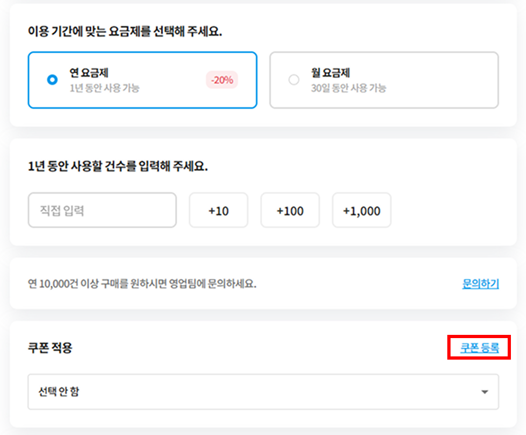This screenshot has width=526, height=435.
Task: Click the 1년 동안 사용할 건수 heading
Action: [117, 166]
